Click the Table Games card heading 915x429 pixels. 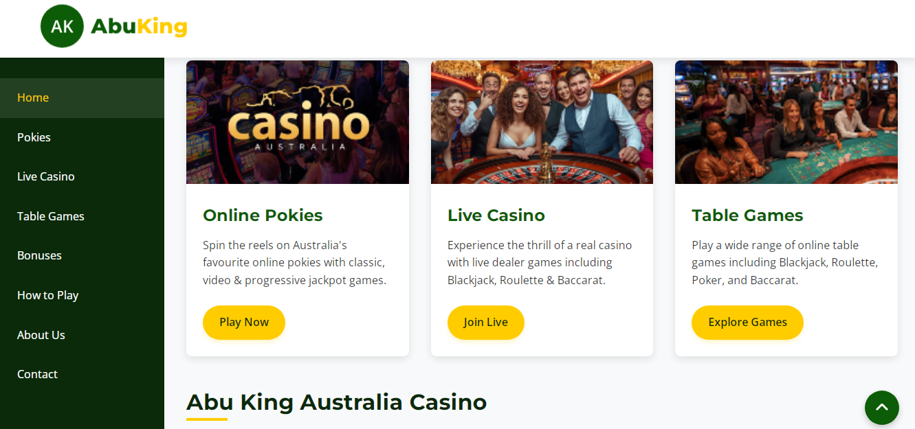coord(747,216)
